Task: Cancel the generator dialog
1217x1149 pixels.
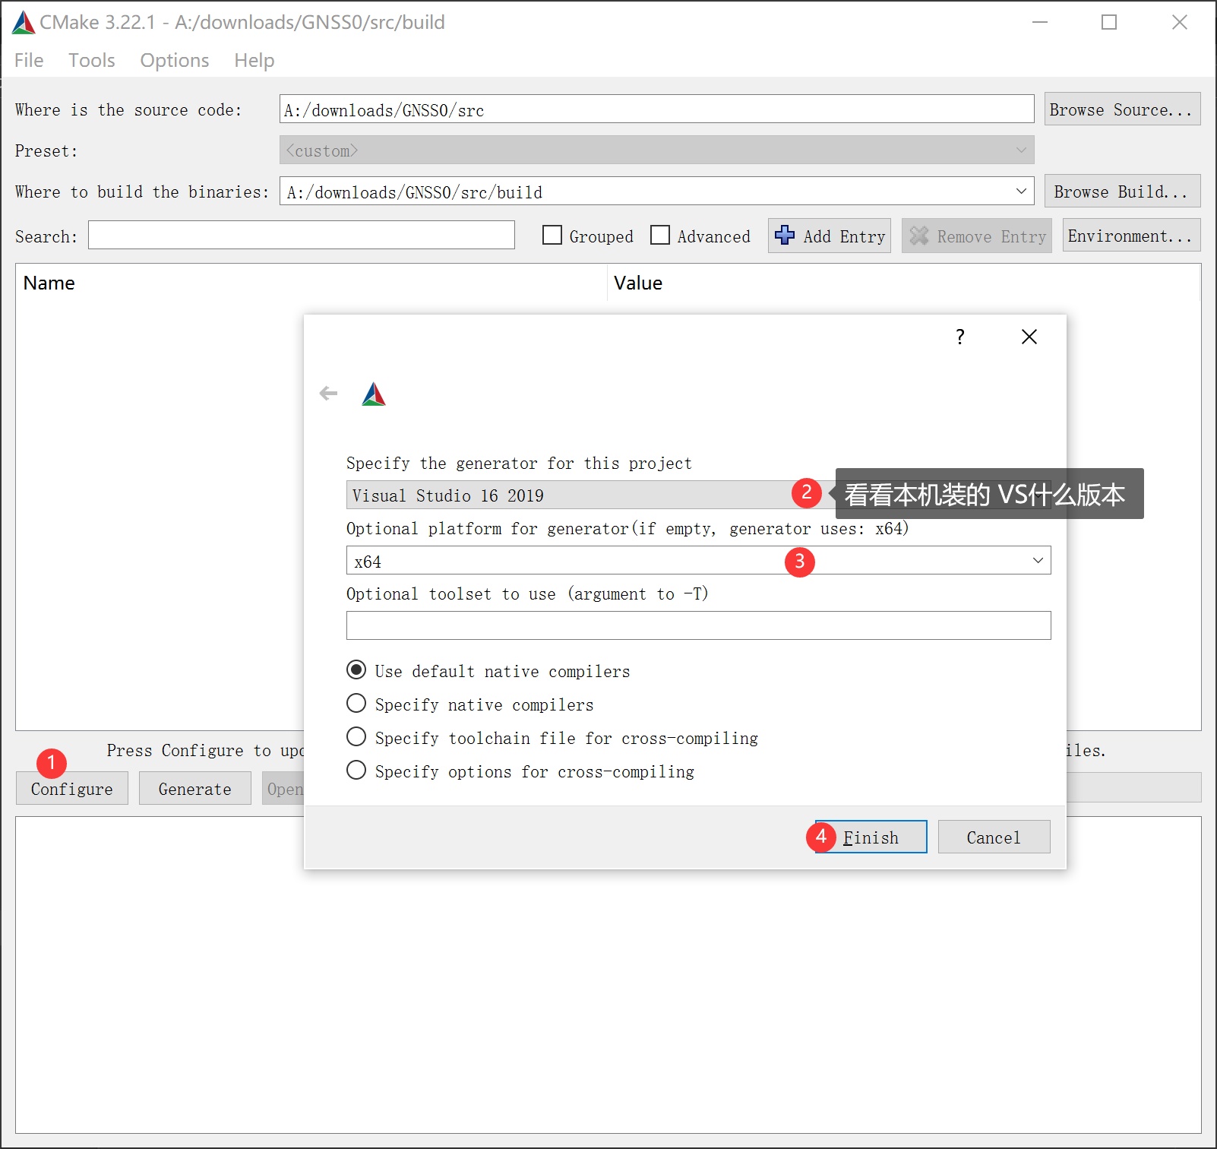Action: coord(994,837)
